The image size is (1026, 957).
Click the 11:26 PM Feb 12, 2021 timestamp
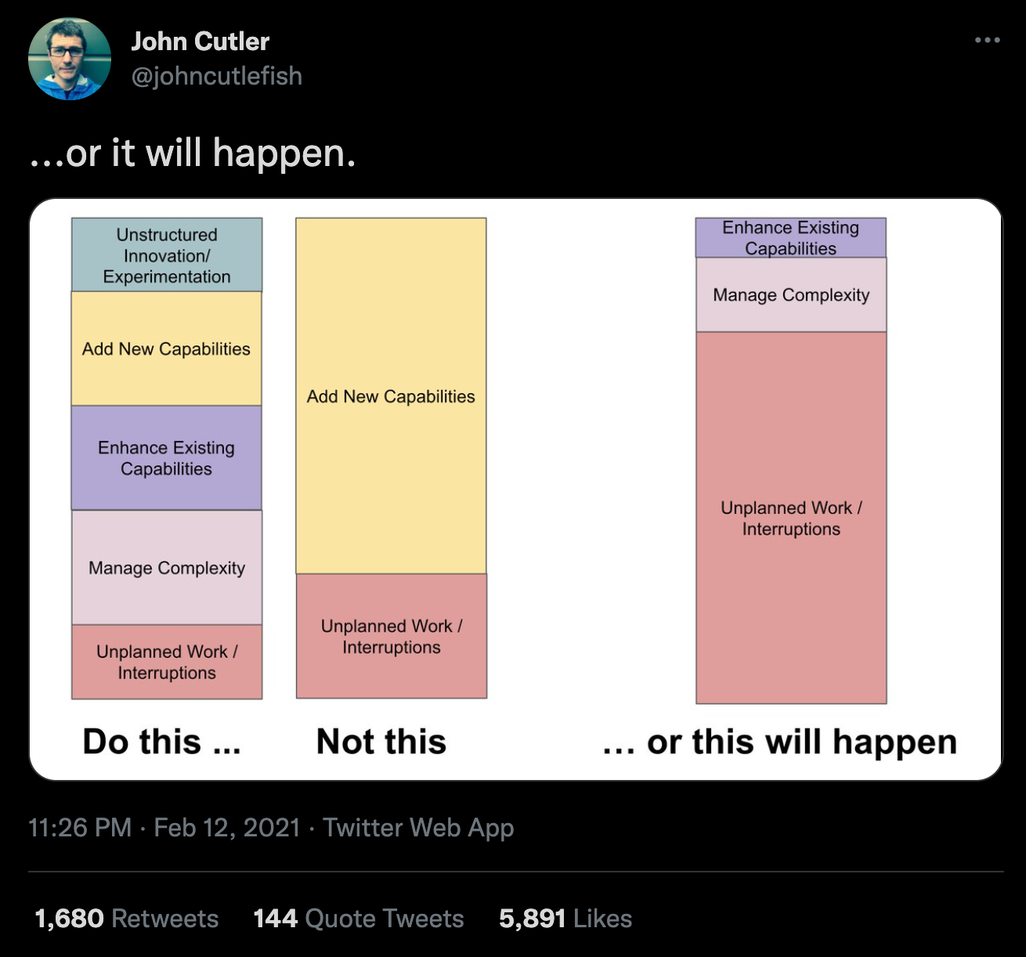pos(164,828)
